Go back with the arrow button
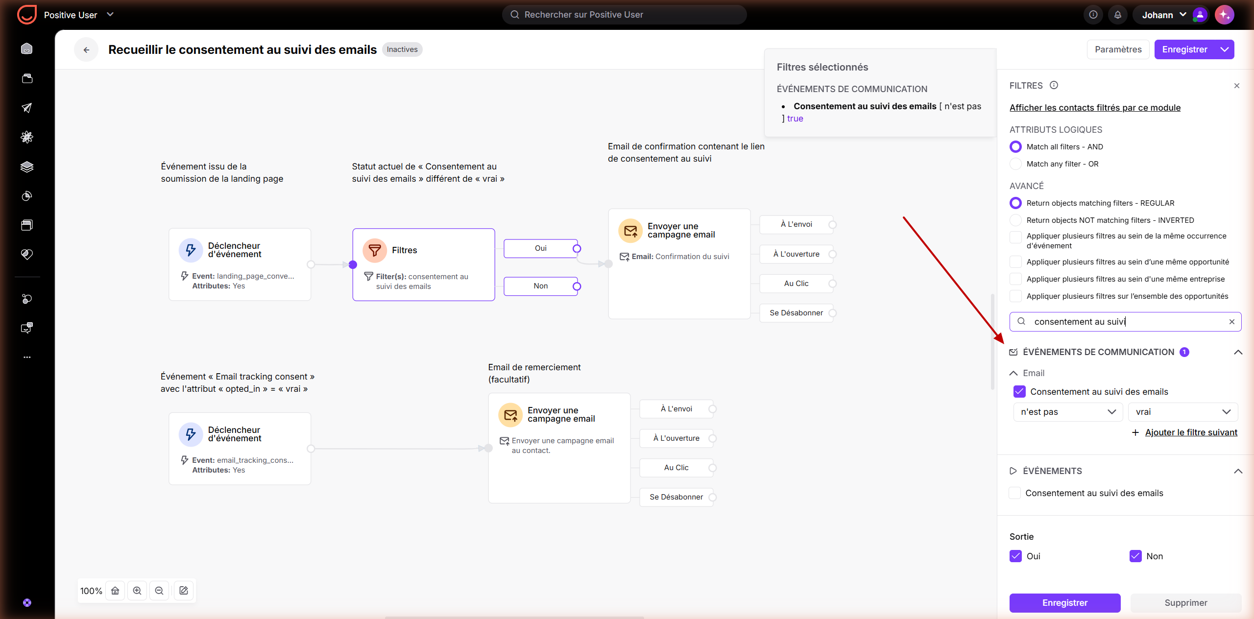This screenshot has width=1254, height=619. (86, 49)
